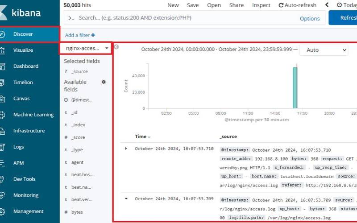The width and height of the screenshot is (357, 223).
Task: Click the date range text above histogram
Action: pos(216,50)
